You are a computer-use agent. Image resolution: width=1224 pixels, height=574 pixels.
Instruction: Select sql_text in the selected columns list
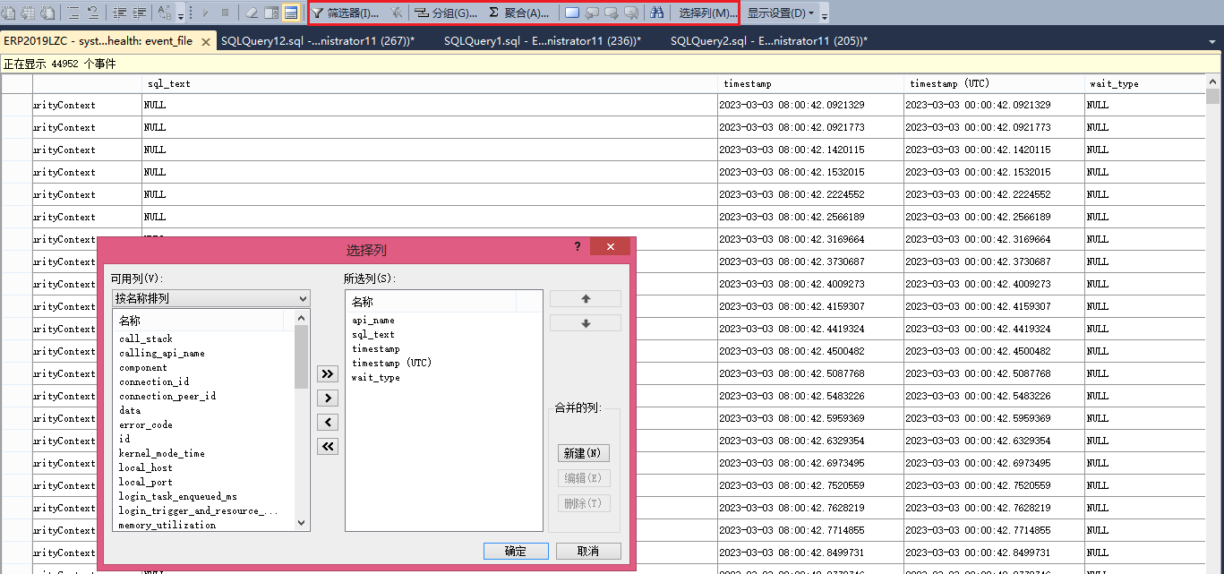click(x=372, y=335)
